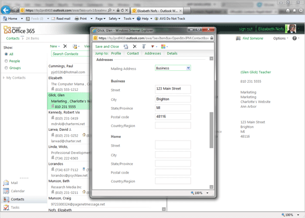
Task: Select contact Kennedy, Robert Vix
Action: (69, 118)
